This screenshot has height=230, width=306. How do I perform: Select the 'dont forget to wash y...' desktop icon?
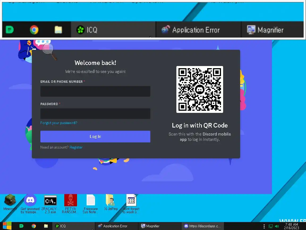131,204
